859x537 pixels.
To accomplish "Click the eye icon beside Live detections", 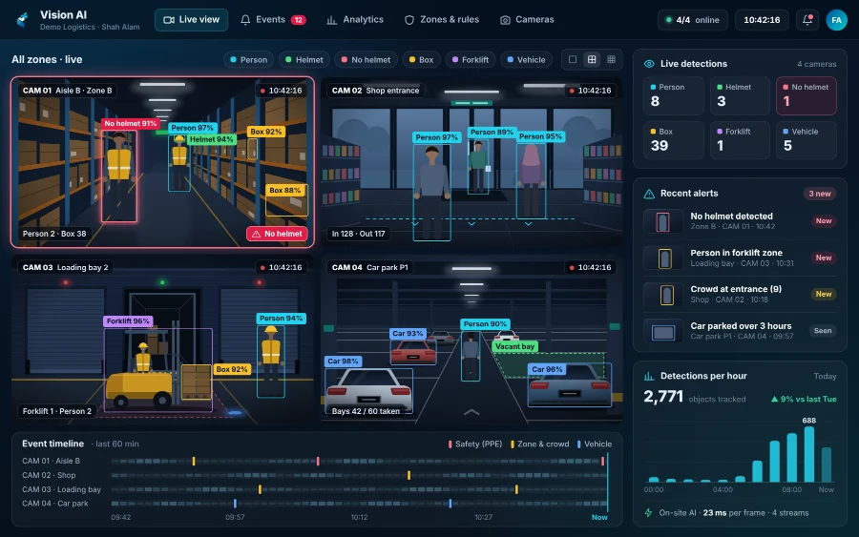I will coord(649,64).
